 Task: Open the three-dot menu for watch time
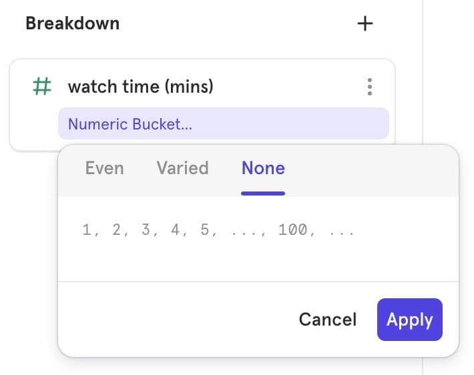(x=369, y=87)
